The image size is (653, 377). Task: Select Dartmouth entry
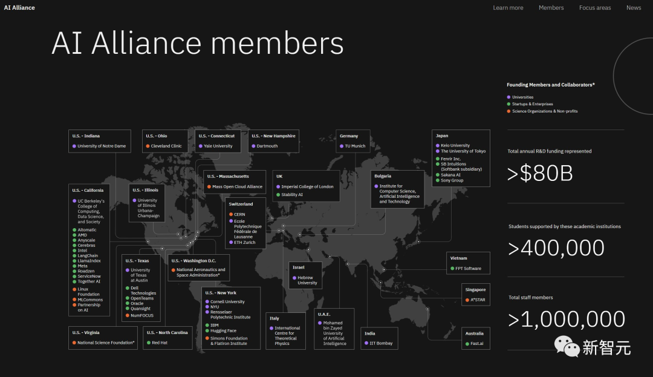(x=264, y=146)
